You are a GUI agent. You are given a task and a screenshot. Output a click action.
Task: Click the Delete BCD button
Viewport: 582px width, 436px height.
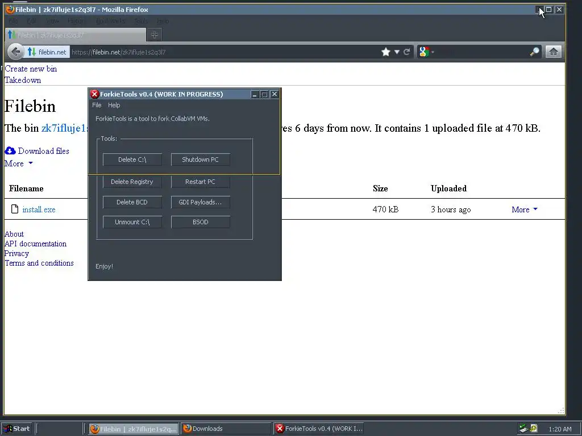pyautogui.click(x=132, y=202)
